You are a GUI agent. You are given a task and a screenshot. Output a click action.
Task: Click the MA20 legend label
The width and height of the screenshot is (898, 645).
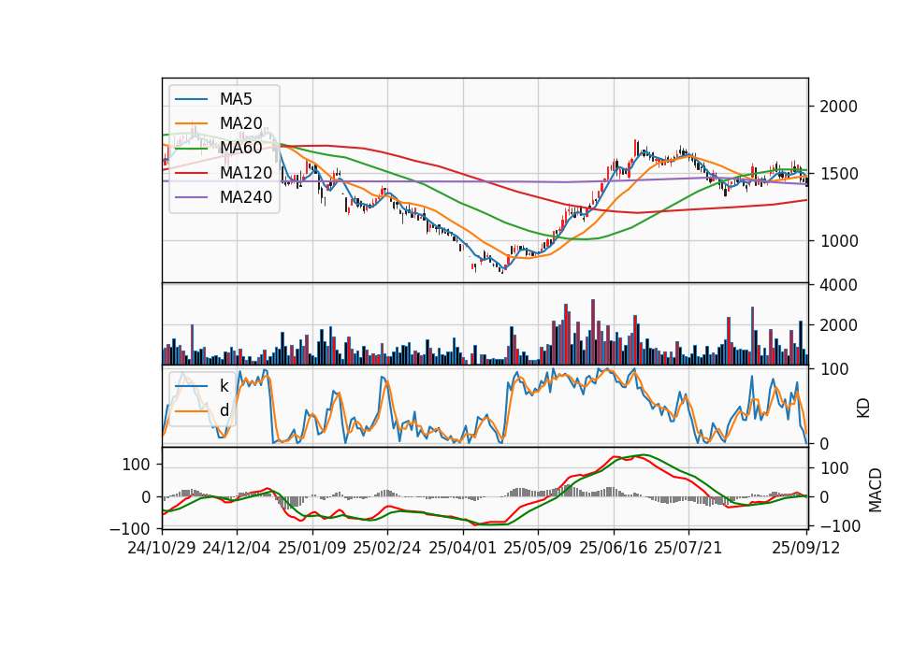(240, 123)
